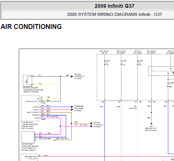Viewport: 174px width, 161px height.
Task: Click the "38 PNK" wire label
Action: tap(43, 155)
